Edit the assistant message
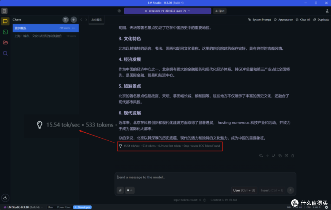Image resolution: width=331 pixels, height=210 pixels. click(286, 156)
